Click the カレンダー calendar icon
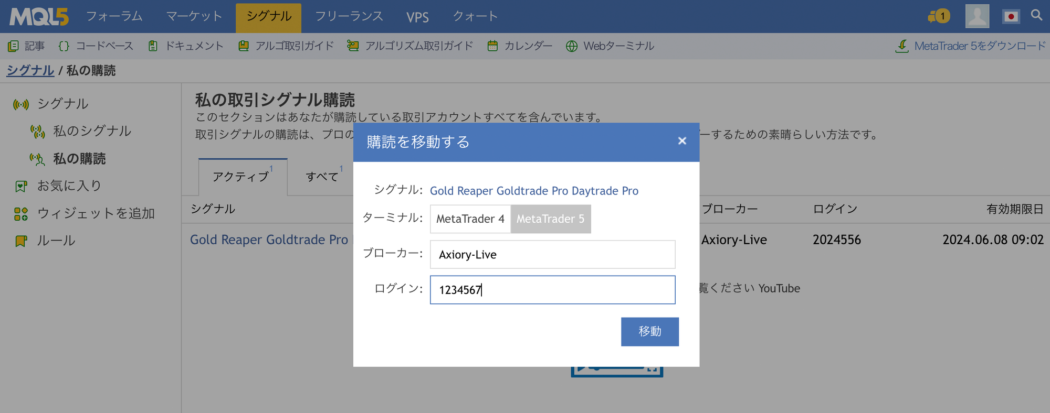 coord(492,46)
